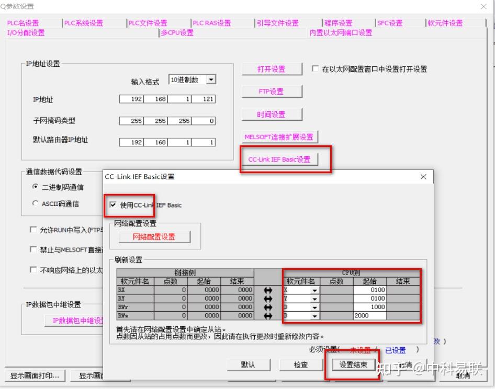Open the FTP设置 dialog

click(x=271, y=91)
